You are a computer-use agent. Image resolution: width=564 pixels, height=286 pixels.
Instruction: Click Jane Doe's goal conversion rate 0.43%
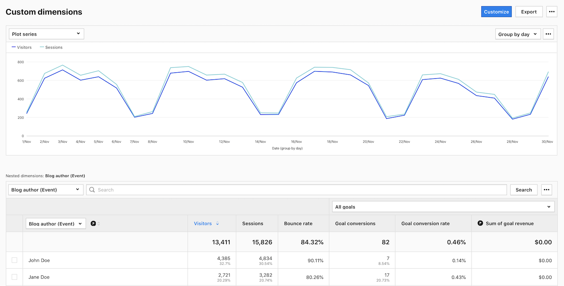point(458,277)
